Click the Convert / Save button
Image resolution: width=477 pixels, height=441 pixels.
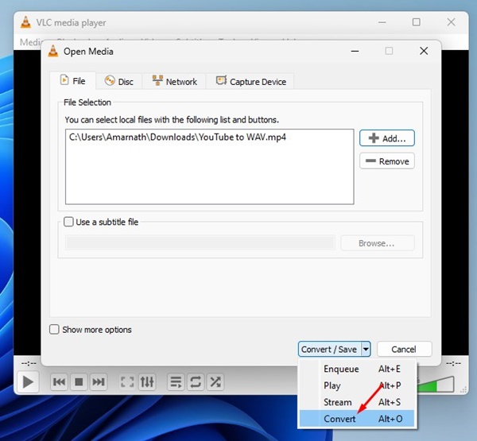click(x=329, y=349)
